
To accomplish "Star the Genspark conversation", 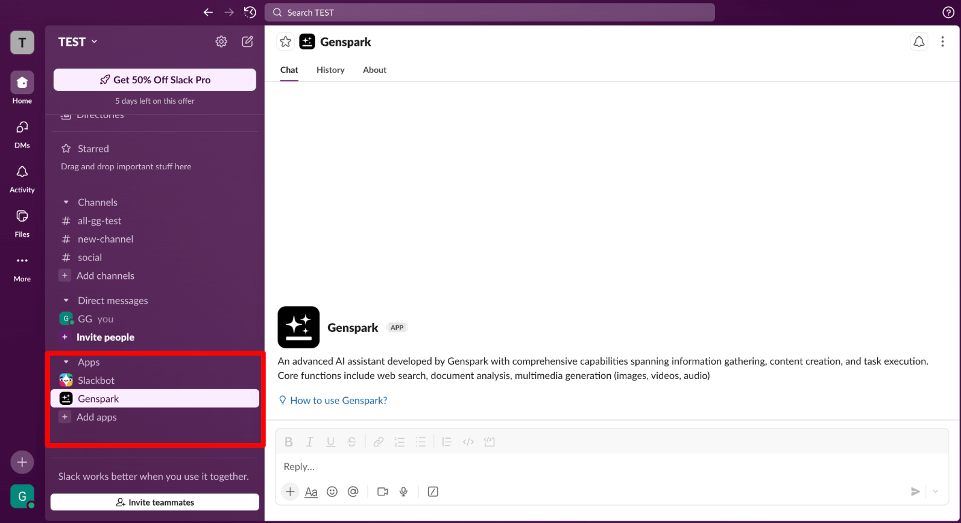I will click(285, 42).
